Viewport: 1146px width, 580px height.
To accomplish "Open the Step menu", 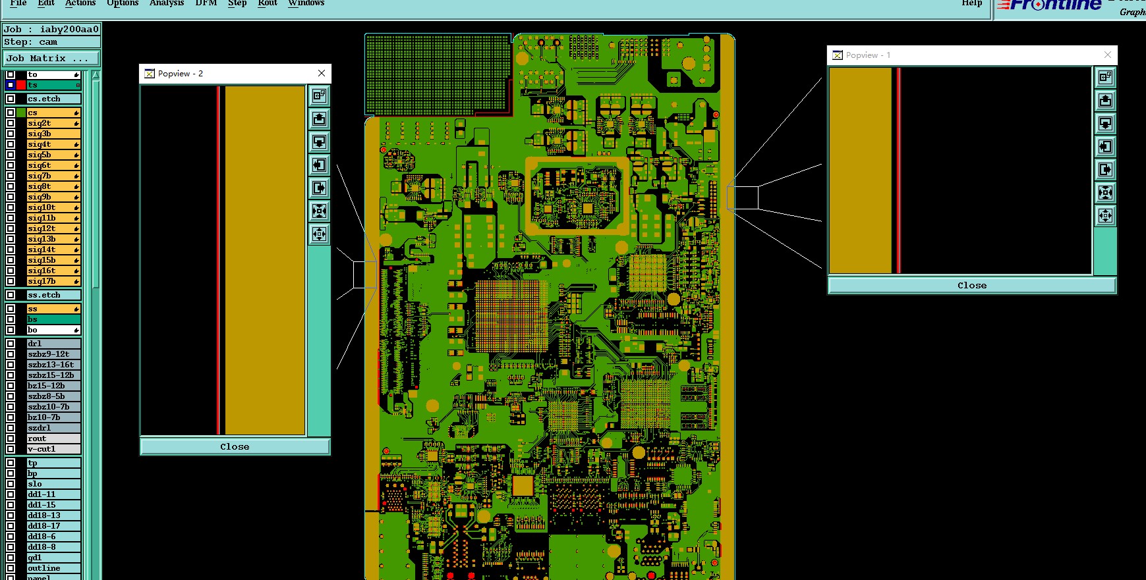I will (237, 3).
